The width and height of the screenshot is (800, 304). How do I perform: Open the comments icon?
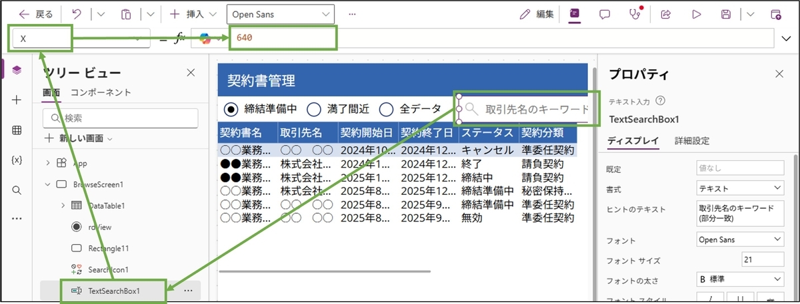tap(605, 14)
